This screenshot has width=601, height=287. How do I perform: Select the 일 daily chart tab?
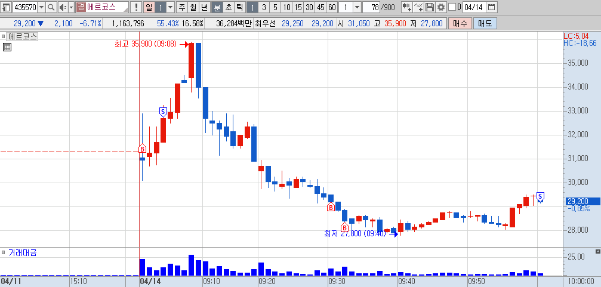click(149, 7)
